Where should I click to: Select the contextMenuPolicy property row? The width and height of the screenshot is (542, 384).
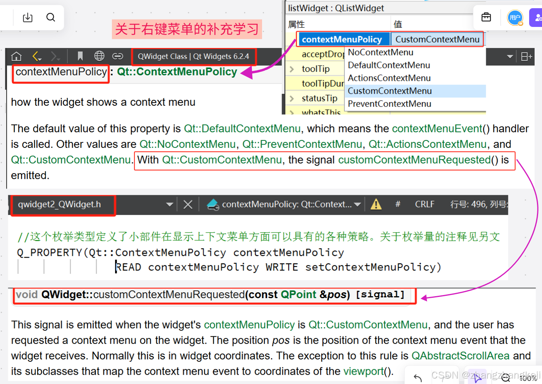(342, 39)
